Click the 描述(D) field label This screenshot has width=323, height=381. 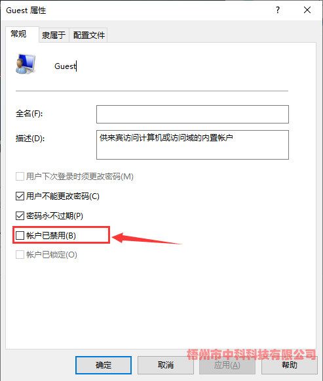pyautogui.click(x=30, y=139)
